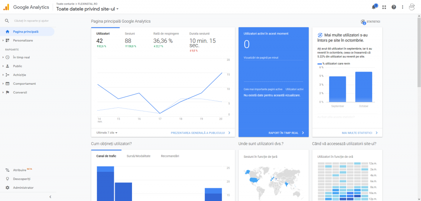Click the Utilizatori în funcție de oră label
Image resolution: width=421 pixels, height=201 pixels.
click(x=334, y=157)
